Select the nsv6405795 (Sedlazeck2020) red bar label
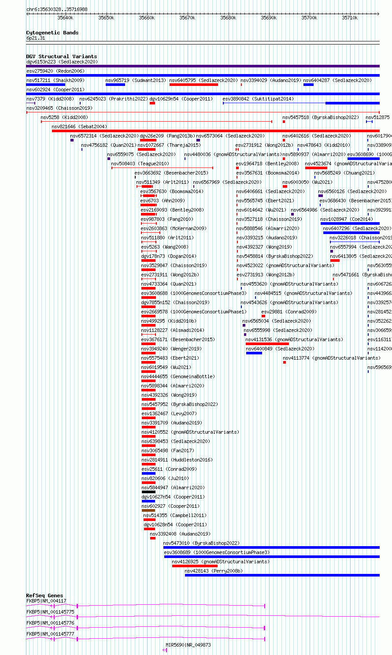The image size is (392, 655). [203, 81]
